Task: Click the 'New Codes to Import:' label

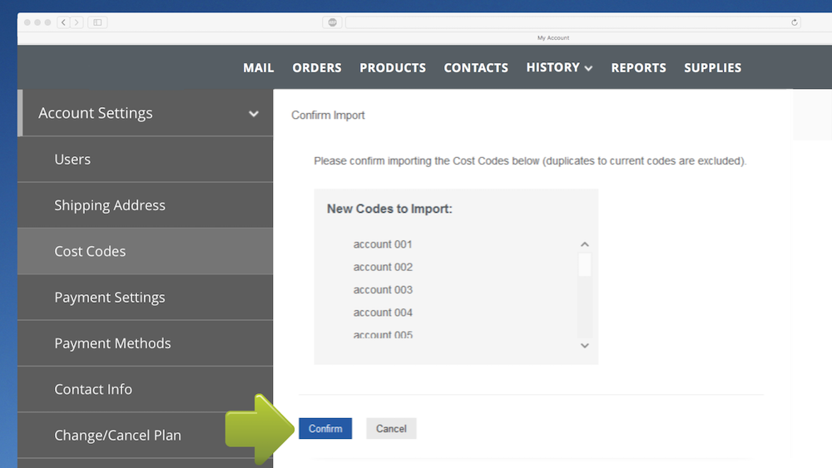Action: 389,209
